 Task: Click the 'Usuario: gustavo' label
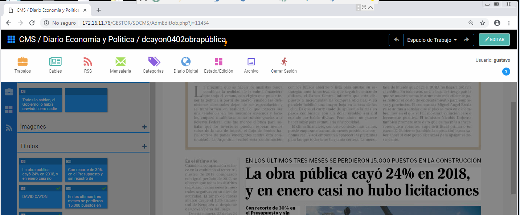click(493, 60)
